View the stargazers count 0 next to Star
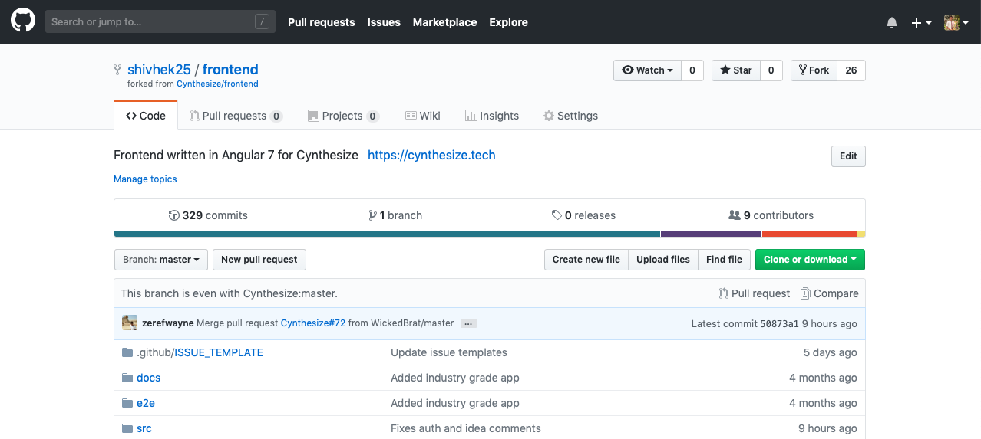 click(x=771, y=70)
